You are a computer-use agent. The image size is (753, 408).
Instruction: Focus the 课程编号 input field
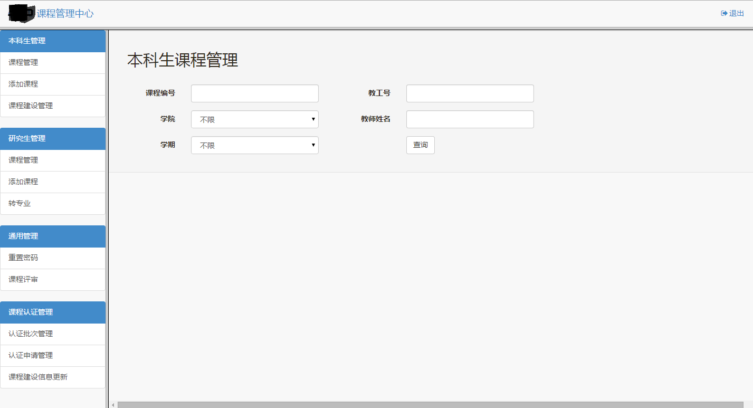click(255, 93)
